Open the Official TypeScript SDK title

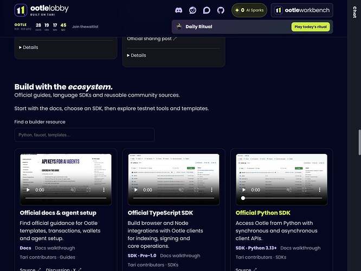click(x=160, y=213)
